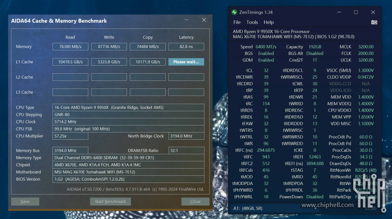
Task: Maximize the ZenTimings window
Action: [356, 12]
